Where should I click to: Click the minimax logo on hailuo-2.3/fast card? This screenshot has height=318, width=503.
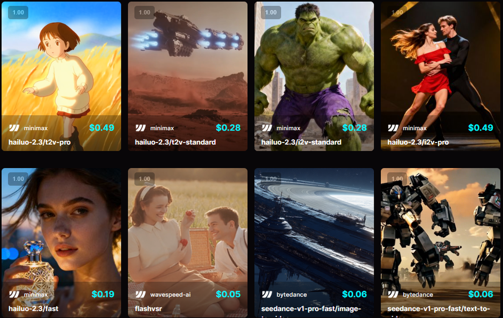(x=14, y=294)
